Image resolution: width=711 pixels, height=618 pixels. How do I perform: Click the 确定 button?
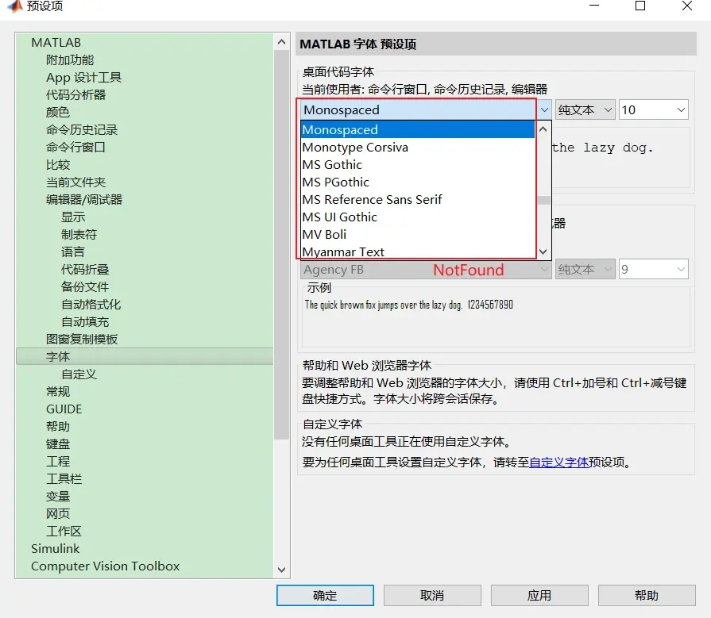(325, 595)
